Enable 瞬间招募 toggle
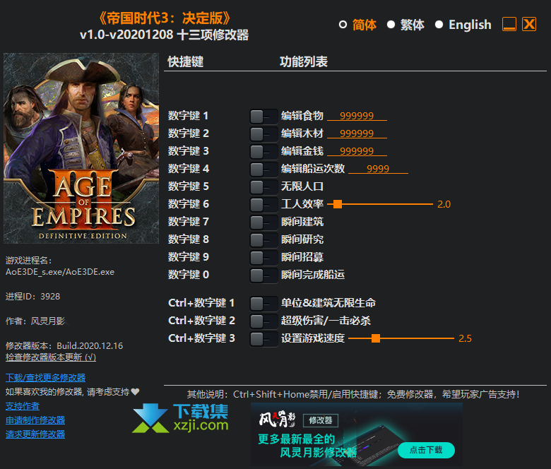 [263, 258]
